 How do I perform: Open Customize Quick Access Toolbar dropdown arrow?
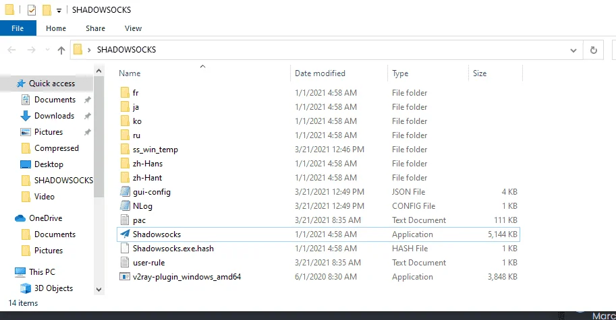[59, 11]
